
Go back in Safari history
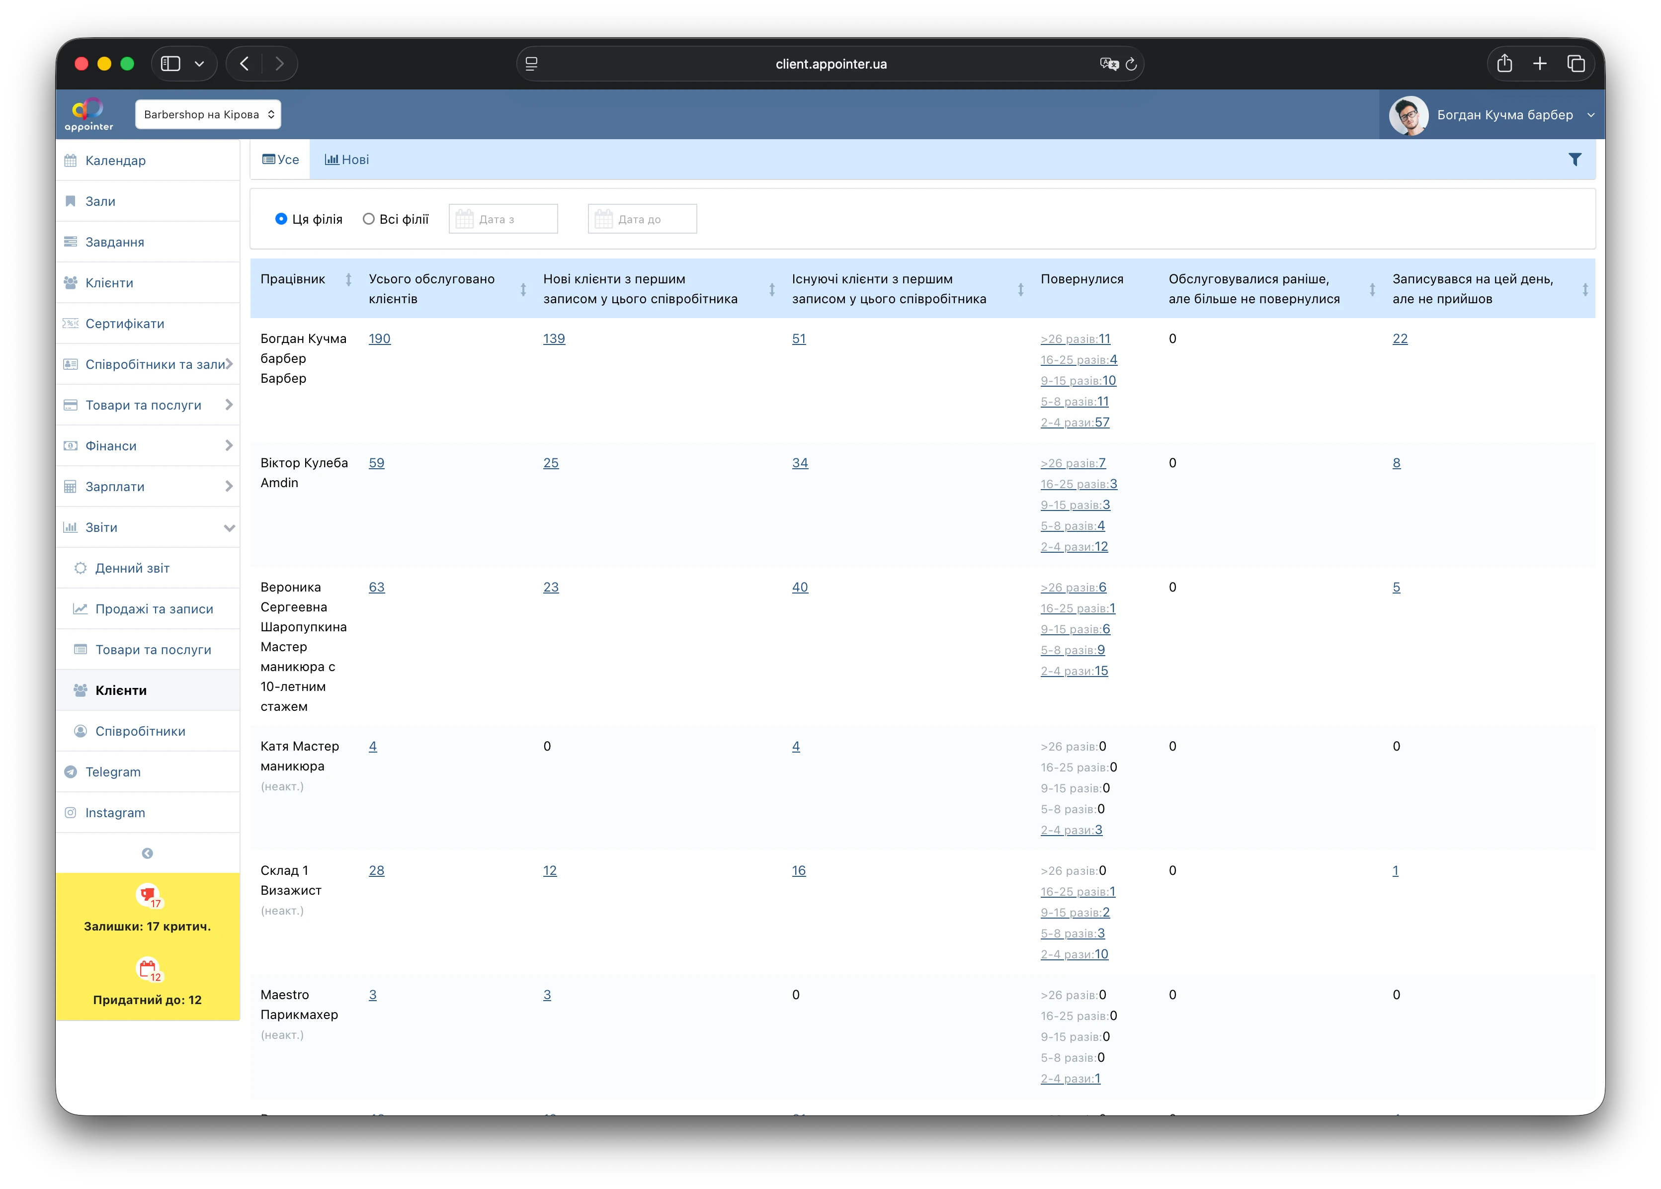[x=245, y=64]
